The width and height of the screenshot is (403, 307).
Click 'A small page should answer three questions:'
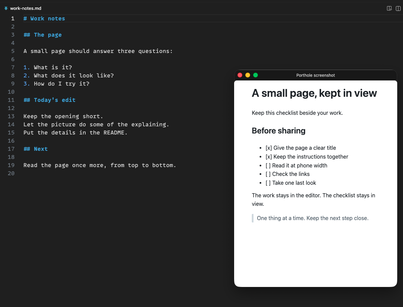pyautogui.click(x=98, y=51)
